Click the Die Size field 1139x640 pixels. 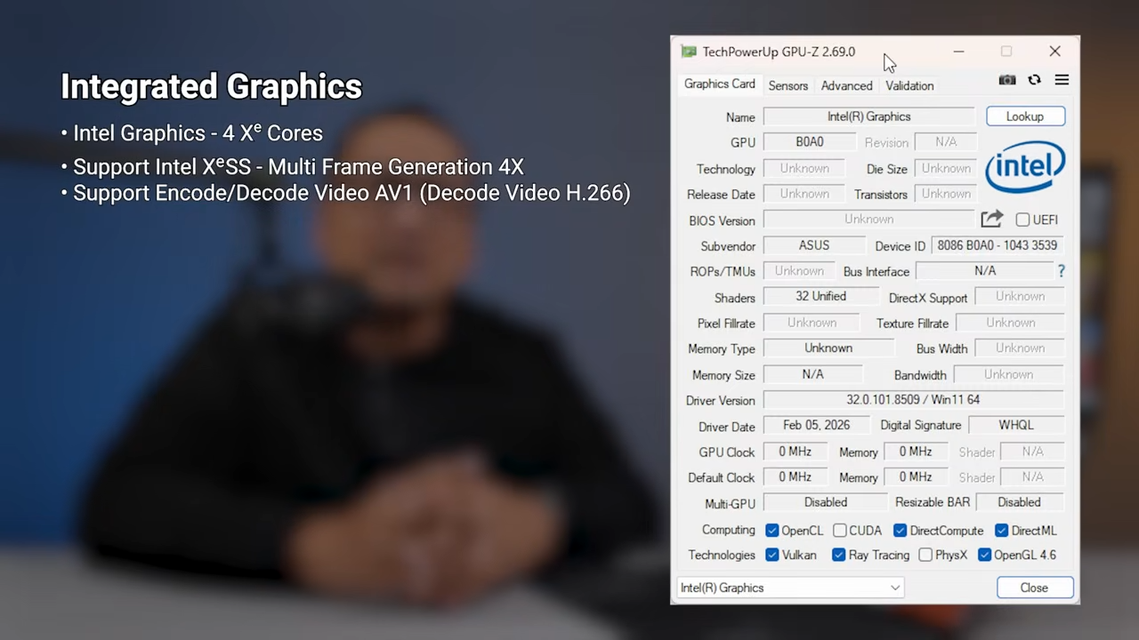point(946,168)
